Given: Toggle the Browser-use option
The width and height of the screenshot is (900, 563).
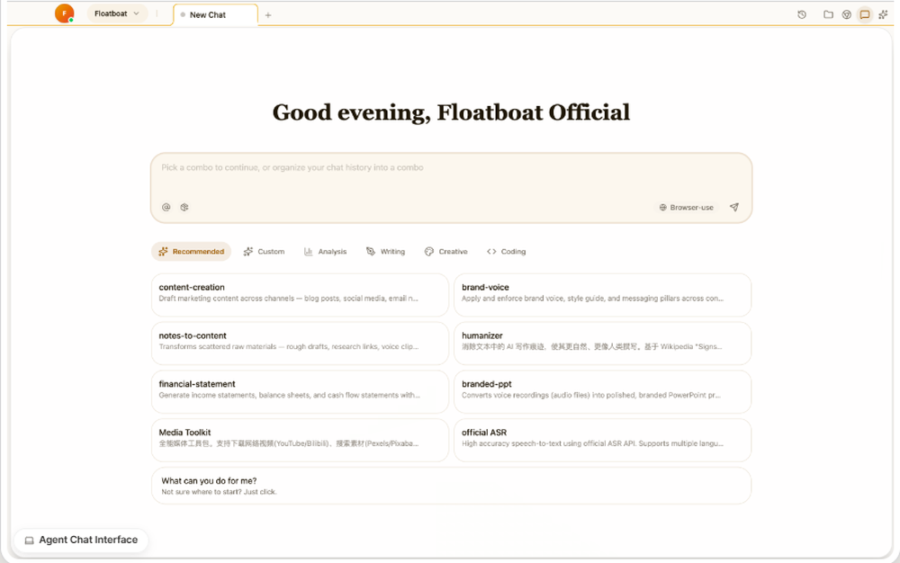Looking at the screenshot, I should point(686,207).
